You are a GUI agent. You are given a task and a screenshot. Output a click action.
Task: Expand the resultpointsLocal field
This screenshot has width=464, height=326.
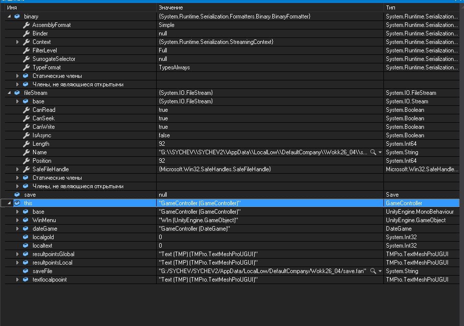pyautogui.click(x=18, y=263)
